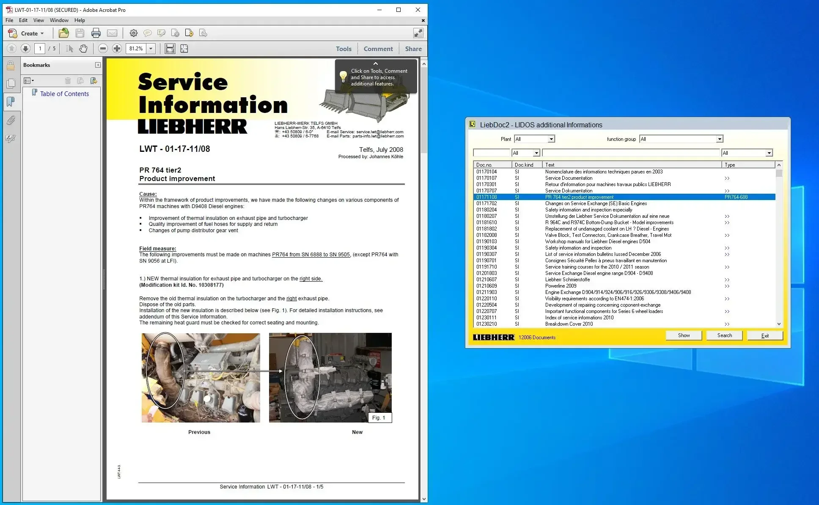Select row 'Liebherr Schmierstoffe'
Viewport: 819px width, 505px height.
[x=624, y=280]
